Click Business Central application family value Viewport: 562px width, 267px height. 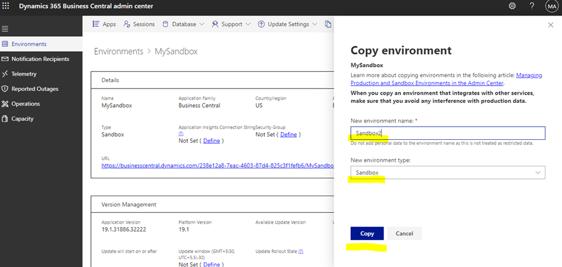[199, 105]
